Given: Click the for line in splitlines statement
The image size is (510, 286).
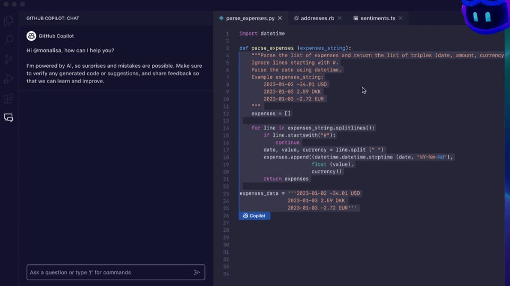Looking at the screenshot, I should (313, 128).
